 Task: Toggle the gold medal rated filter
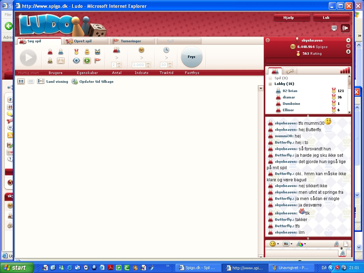[76, 52]
